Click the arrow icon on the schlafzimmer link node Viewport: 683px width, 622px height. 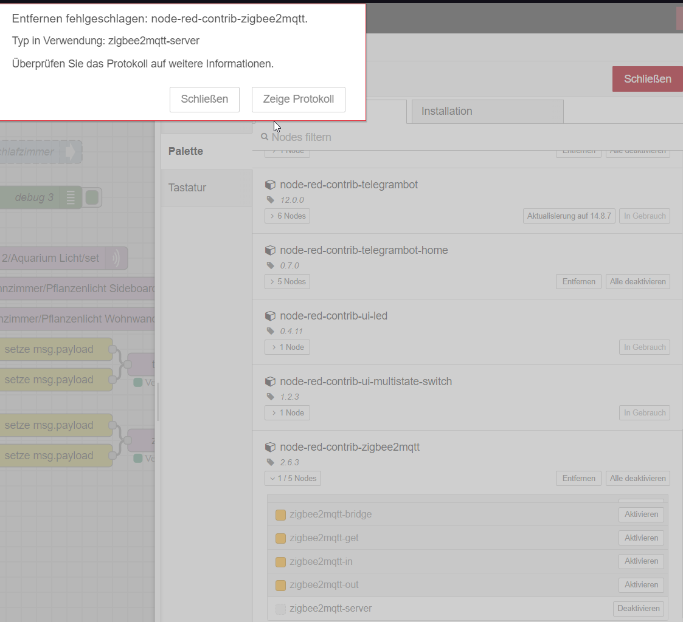tap(70, 152)
